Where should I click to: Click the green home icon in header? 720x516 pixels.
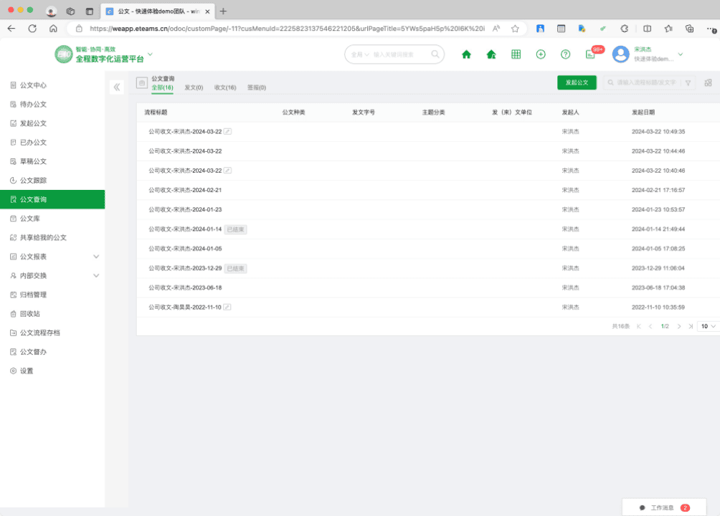point(466,54)
